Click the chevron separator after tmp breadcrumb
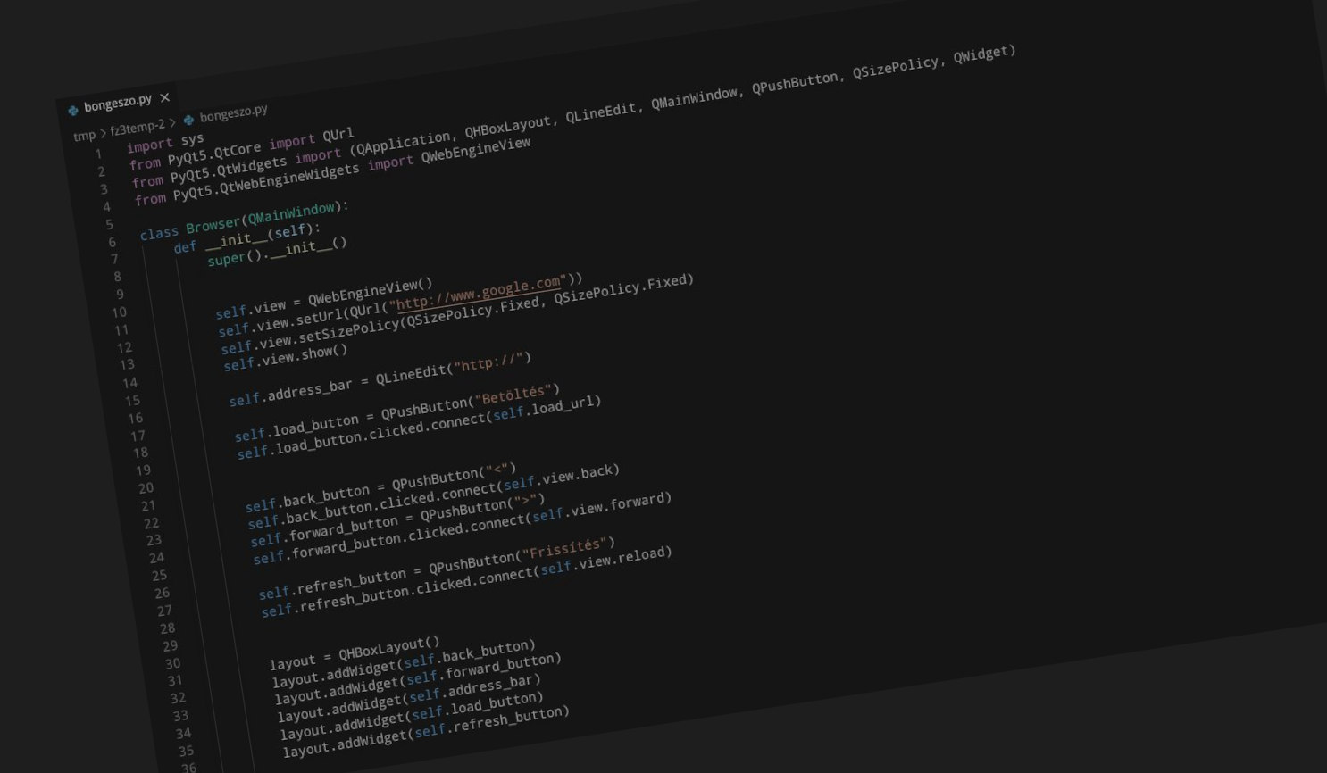The height and width of the screenshot is (773, 1327). pyautogui.click(x=103, y=133)
